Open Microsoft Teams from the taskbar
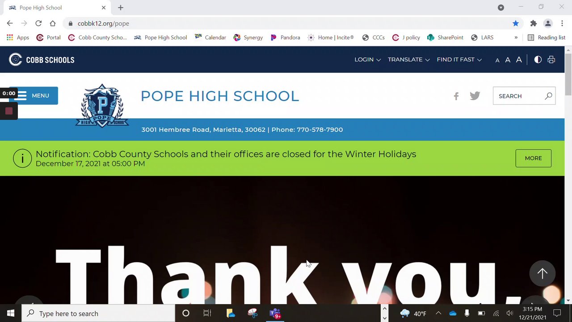 275,314
